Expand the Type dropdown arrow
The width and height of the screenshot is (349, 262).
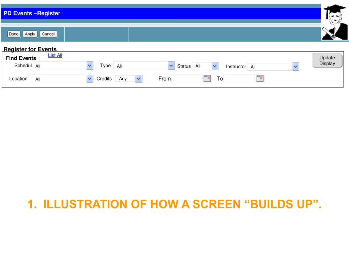click(171, 66)
